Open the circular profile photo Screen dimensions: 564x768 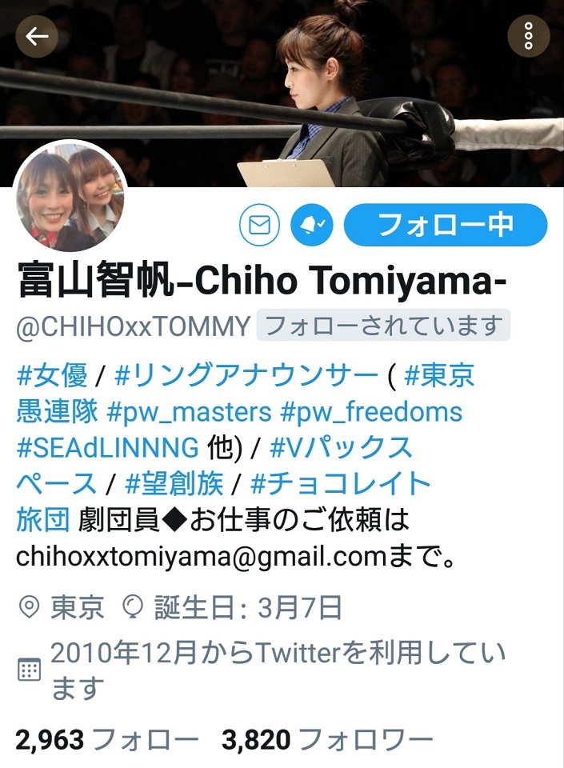(x=70, y=198)
